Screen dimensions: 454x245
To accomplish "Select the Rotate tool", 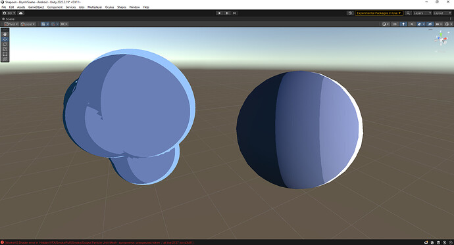I will 5,44.
